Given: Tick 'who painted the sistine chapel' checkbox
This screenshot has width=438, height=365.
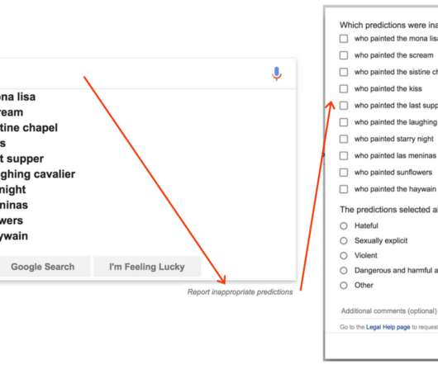Looking at the screenshot, I should coord(344,72).
